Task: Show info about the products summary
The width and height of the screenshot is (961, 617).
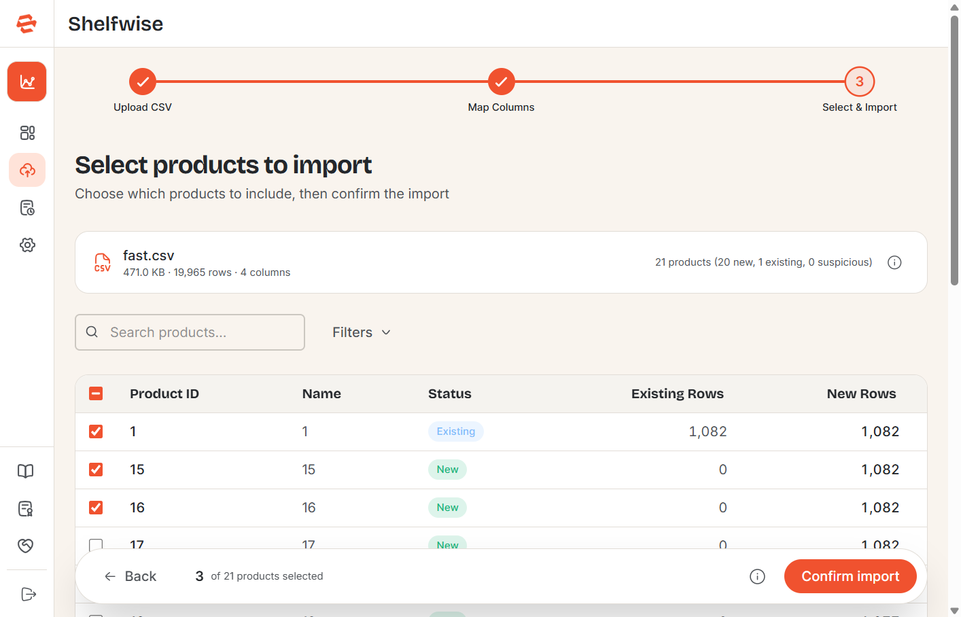Action: click(x=894, y=262)
